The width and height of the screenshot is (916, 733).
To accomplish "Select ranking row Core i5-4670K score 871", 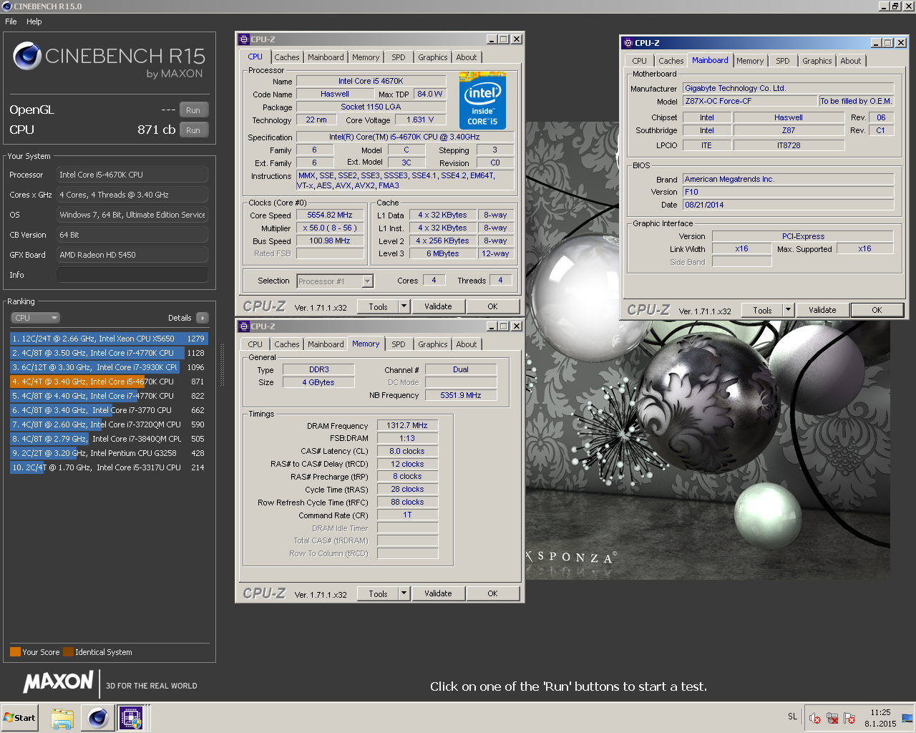I will point(109,382).
